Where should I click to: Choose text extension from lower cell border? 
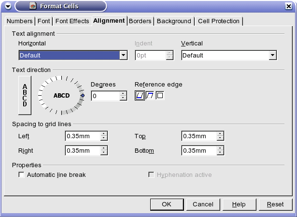[x=140, y=96]
